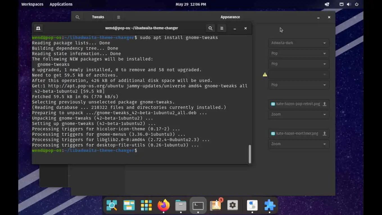Close the terminal window
Viewport: 382px width, 215px height.
click(x=245, y=28)
